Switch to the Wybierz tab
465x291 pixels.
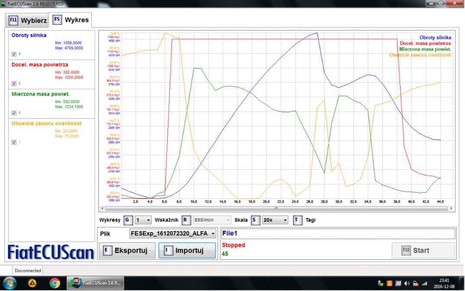[x=28, y=20]
